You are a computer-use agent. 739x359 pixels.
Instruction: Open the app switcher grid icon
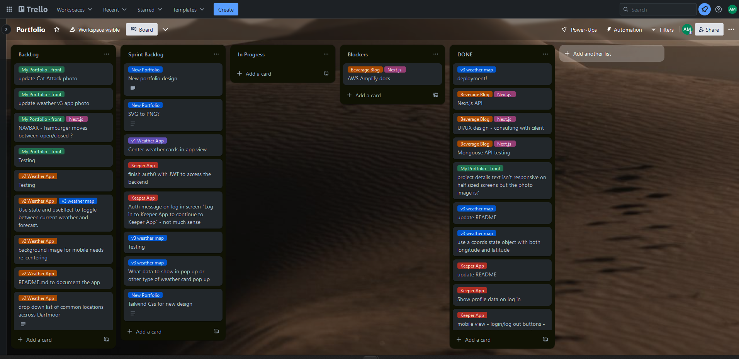point(9,9)
